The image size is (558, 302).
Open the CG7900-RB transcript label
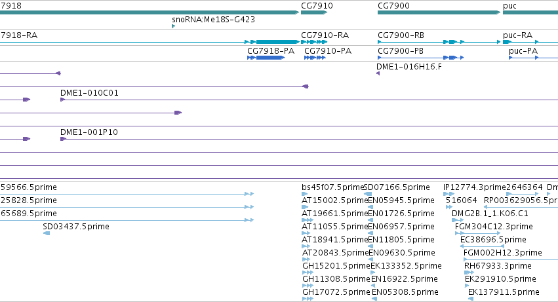[401, 35]
